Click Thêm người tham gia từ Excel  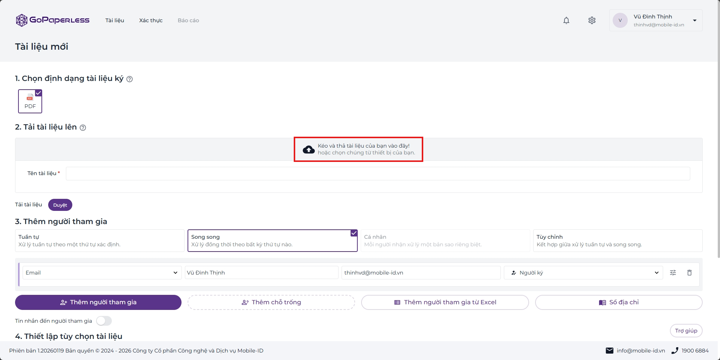[x=445, y=302]
